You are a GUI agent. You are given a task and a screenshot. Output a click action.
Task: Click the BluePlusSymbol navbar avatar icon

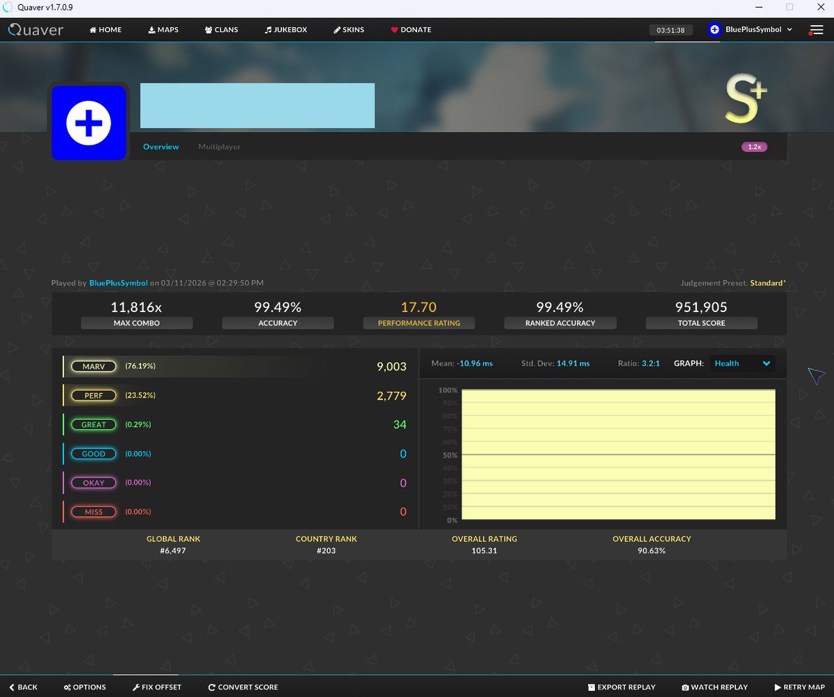click(714, 30)
